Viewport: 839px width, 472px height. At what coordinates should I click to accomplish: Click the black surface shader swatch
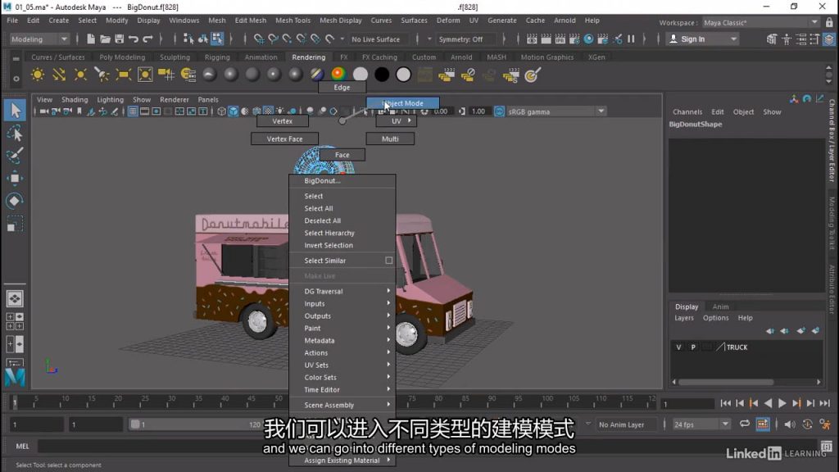click(382, 75)
